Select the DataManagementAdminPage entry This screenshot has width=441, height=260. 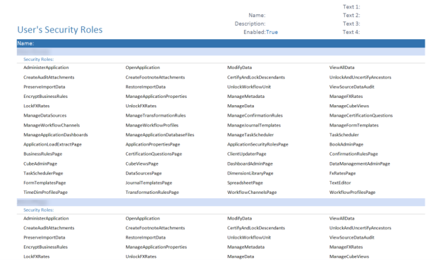click(x=360, y=163)
